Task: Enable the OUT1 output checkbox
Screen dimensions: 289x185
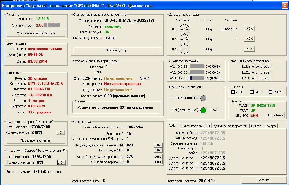Action: [x=233, y=92]
